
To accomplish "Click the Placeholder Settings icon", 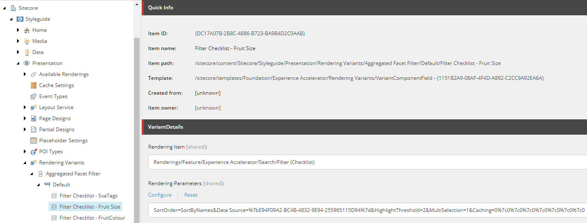I will (x=33, y=141).
